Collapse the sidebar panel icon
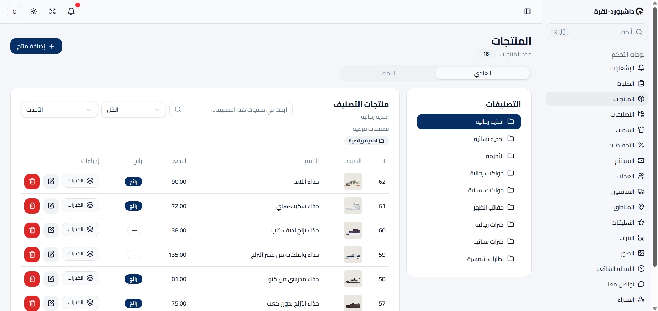 (527, 12)
